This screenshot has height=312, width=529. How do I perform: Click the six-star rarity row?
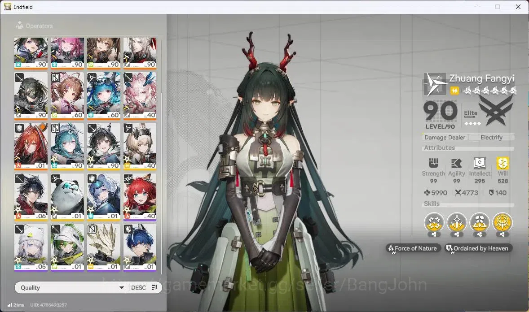[x=490, y=90]
